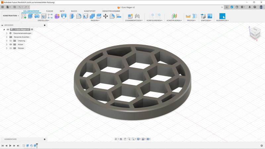Open the KONSTRUIEREN dropdown menu
Image resolution: width=265 pixels, height=149 pixels.
174,21
